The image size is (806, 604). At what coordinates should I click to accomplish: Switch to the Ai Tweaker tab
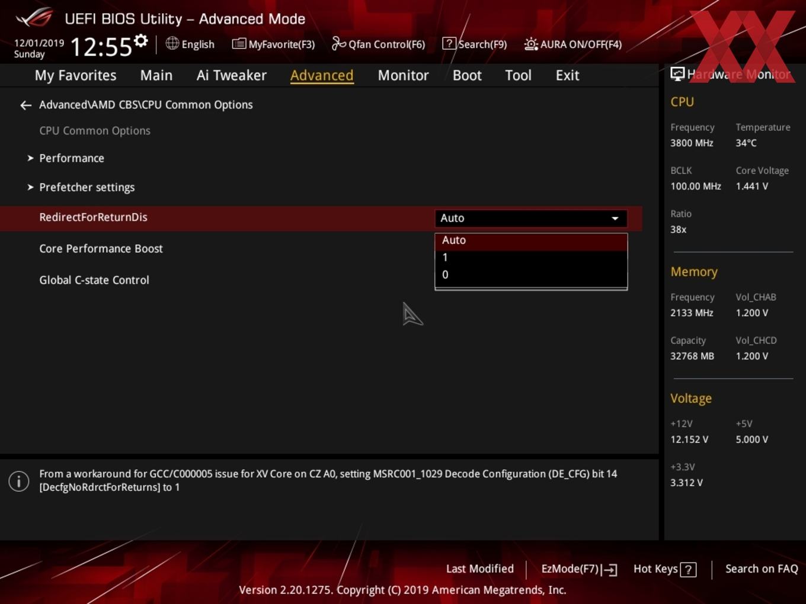pyautogui.click(x=232, y=75)
